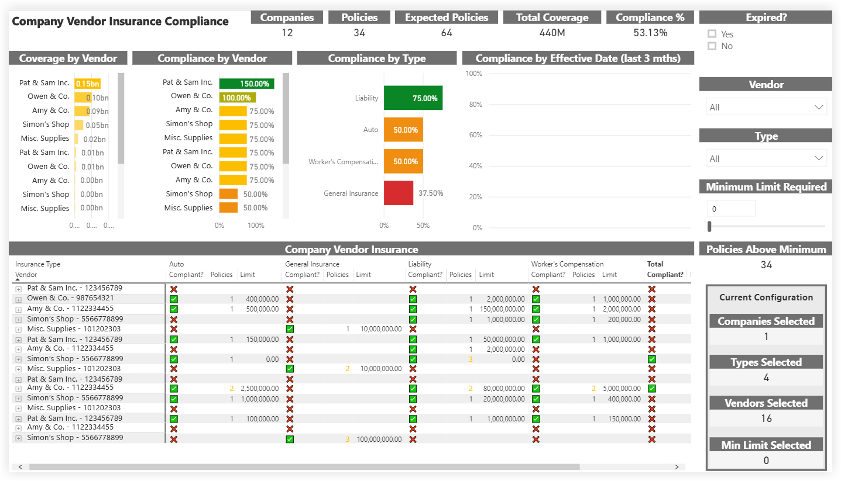Click Liability green check in Owen & Co. row

413,299
